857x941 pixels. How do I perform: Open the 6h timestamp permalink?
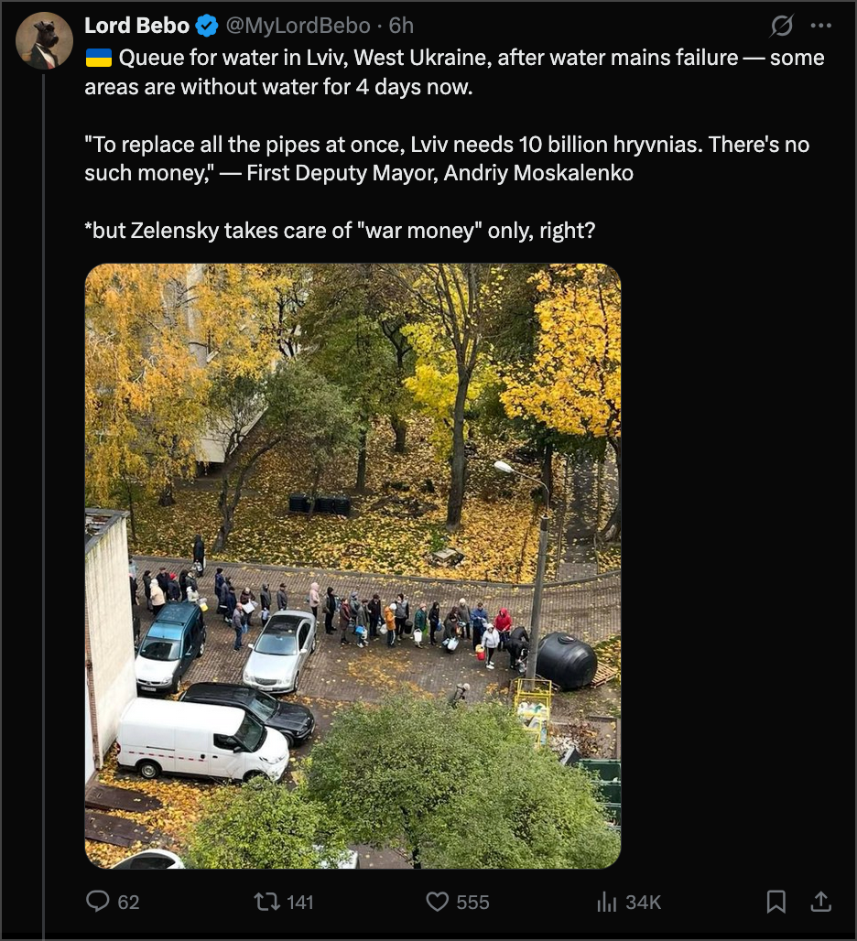tap(401, 26)
